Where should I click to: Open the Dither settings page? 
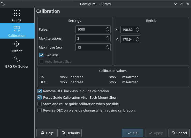pos(17,47)
